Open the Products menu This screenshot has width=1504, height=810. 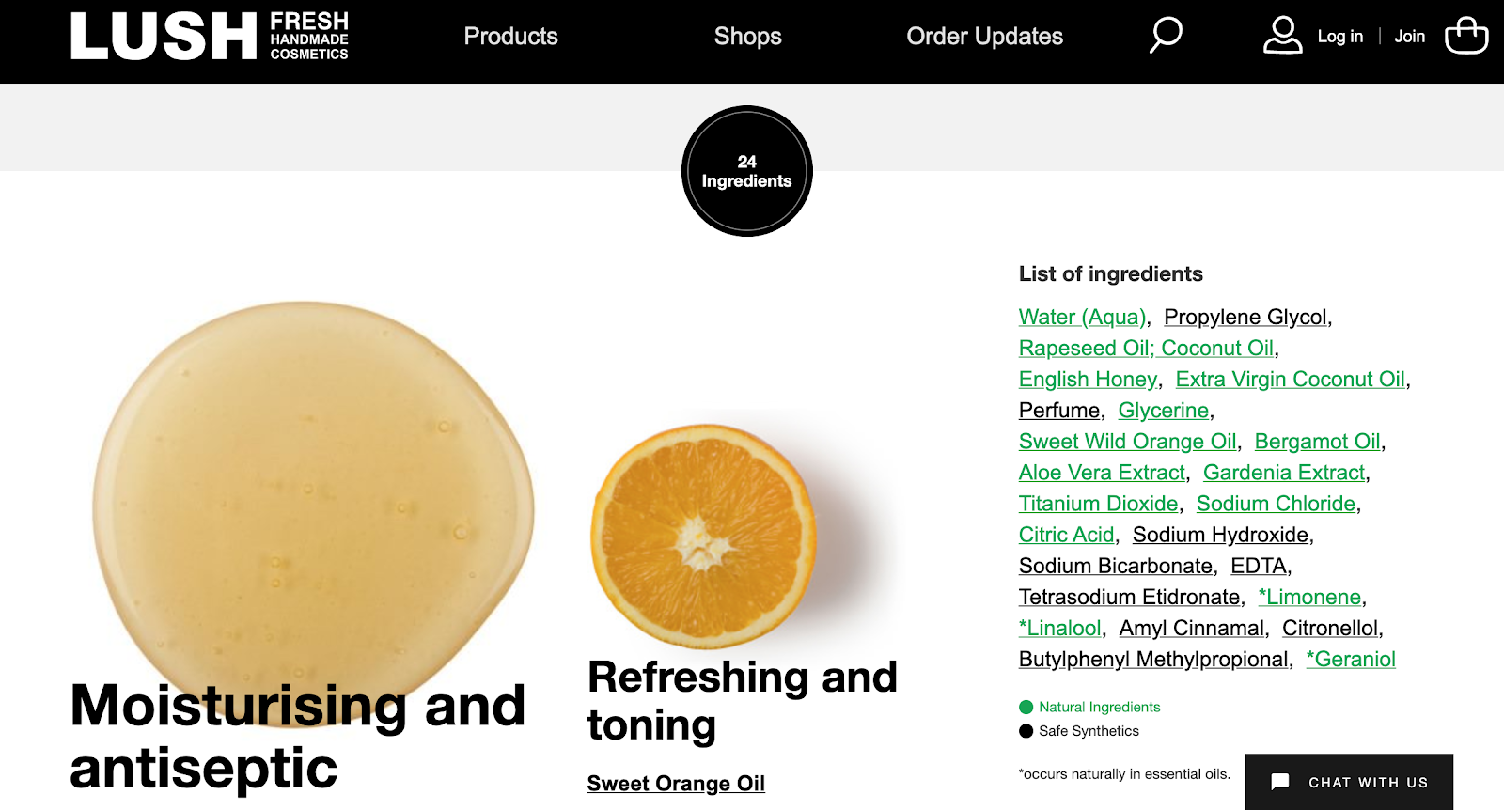(510, 38)
